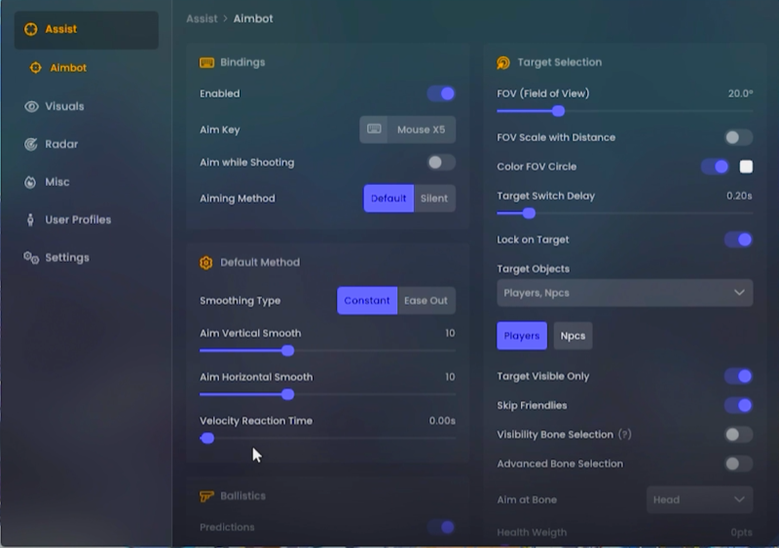The height and width of the screenshot is (548, 779).
Task: Click the Aimbot target icon
Action: [x=36, y=67]
